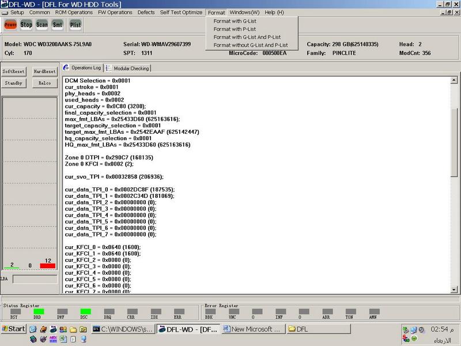Open the MDI document icon beside Setup

pos(5,13)
